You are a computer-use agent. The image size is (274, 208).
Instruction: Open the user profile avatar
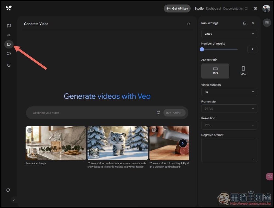click(x=266, y=8)
